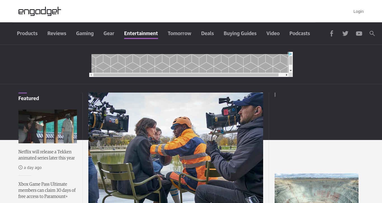Click the ad's horizontal scrollbar left arrow
This screenshot has width=382, height=203.
click(x=91, y=75)
